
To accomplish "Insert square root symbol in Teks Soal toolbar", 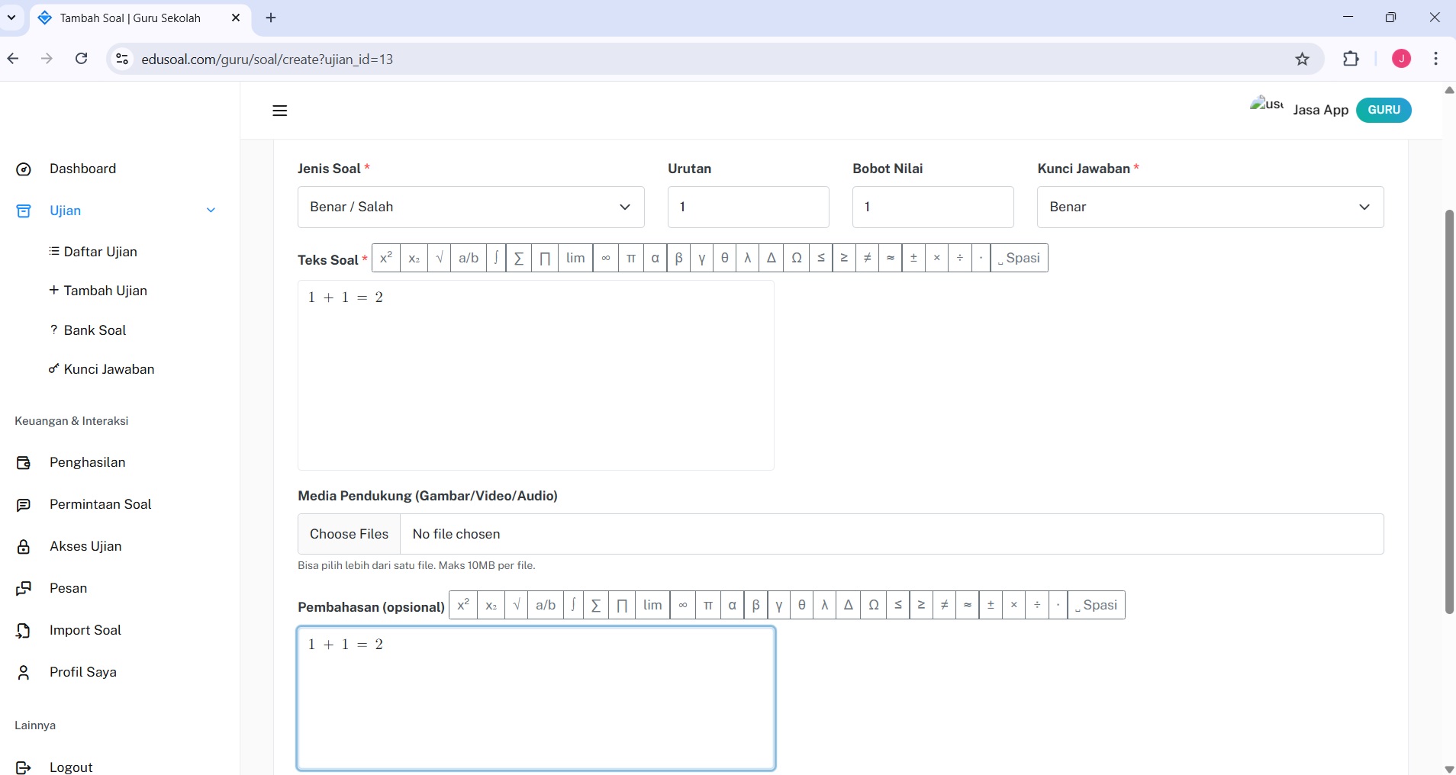I will point(439,258).
